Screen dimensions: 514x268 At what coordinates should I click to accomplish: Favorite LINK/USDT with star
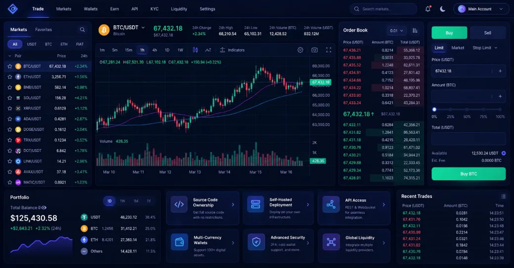(x=10, y=161)
